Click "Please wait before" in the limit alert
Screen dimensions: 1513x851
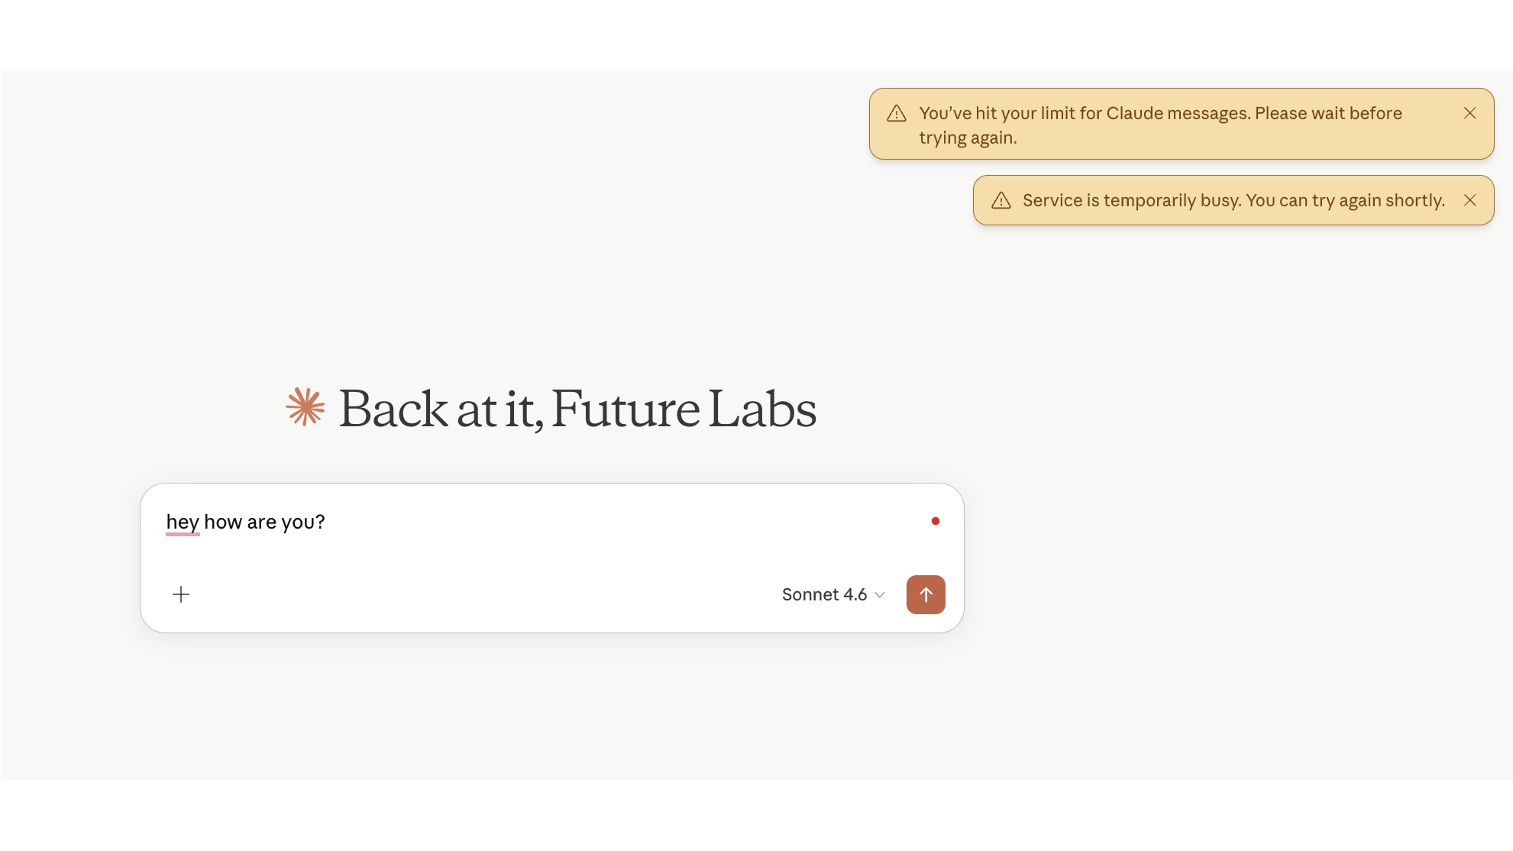[1328, 113]
